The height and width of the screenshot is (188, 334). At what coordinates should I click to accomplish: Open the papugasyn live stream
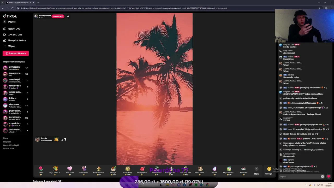[16, 74]
